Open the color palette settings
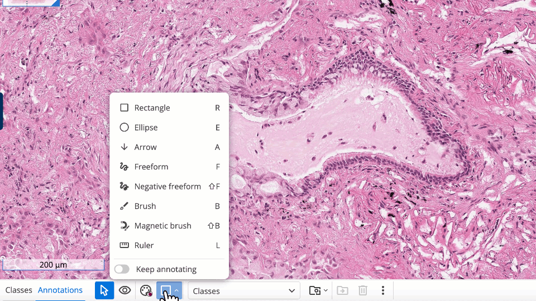 (x=145, y=290)
